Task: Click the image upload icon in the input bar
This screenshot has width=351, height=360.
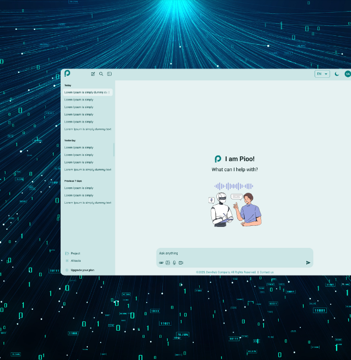Action: pyautogui.click(x=168, y=263)
